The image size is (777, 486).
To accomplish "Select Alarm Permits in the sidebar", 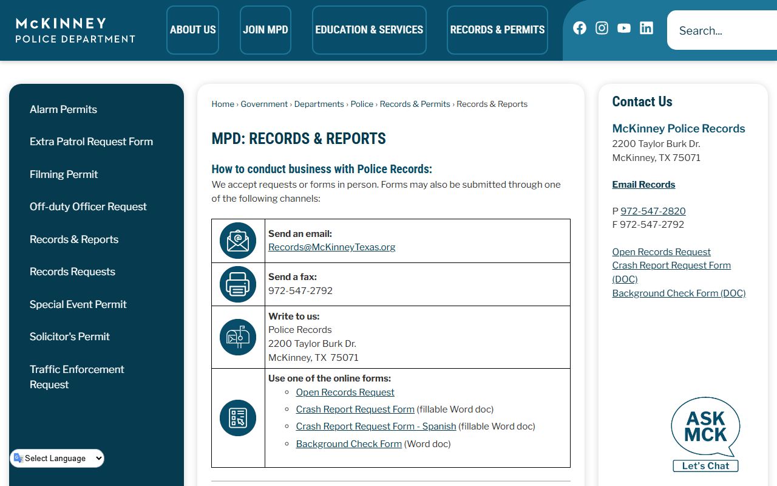I will tap(63, 109).
